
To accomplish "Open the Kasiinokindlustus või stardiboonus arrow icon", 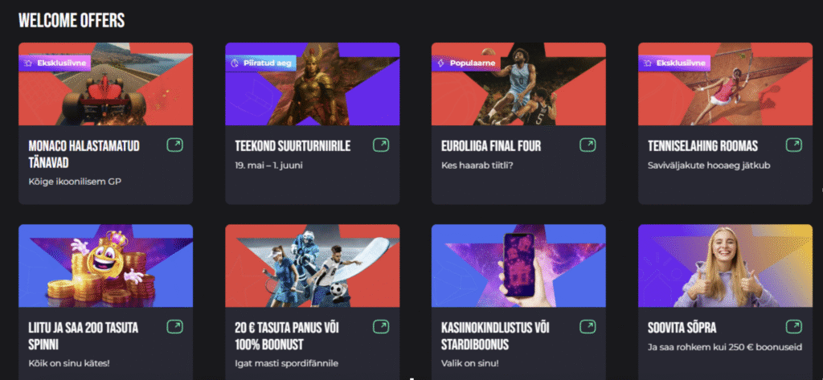I will coord(588,327).
